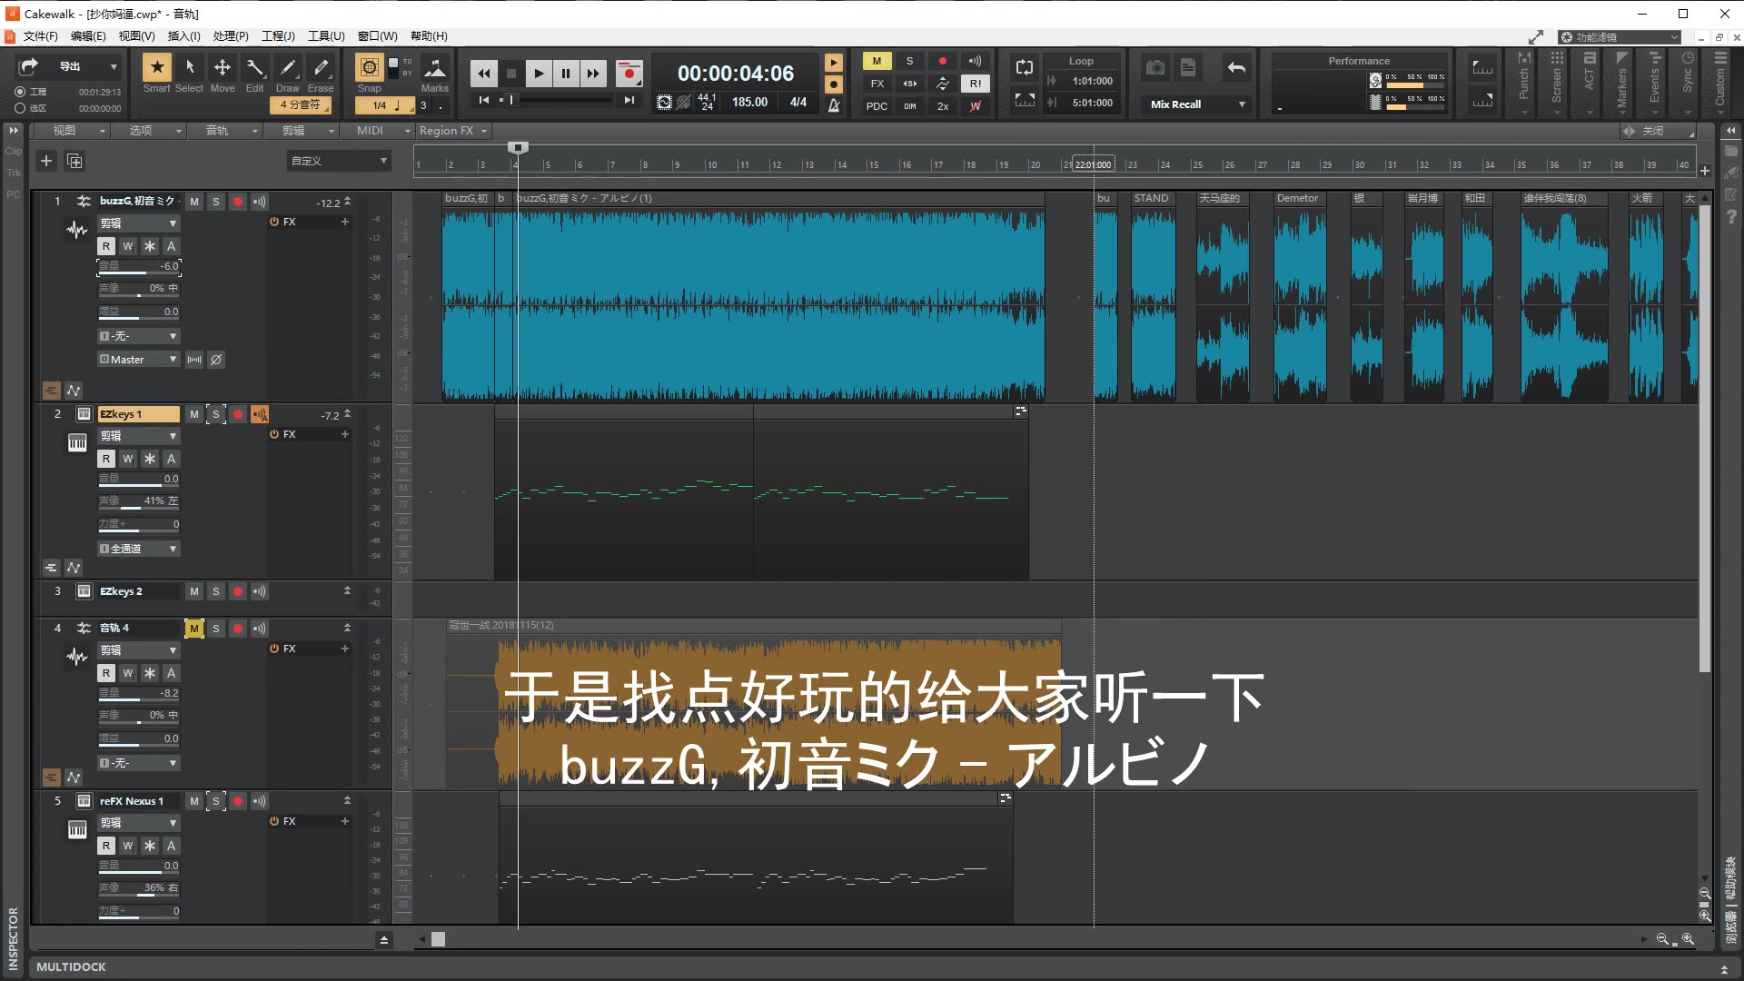1744x981 pixels.
Task: Open the 功能滤镜 workspace dropdown
Action: 1620,37
